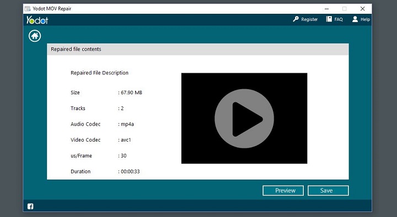Open the Facebook page icon
This screenshot has width=397, height=217.
coord(30,207)
